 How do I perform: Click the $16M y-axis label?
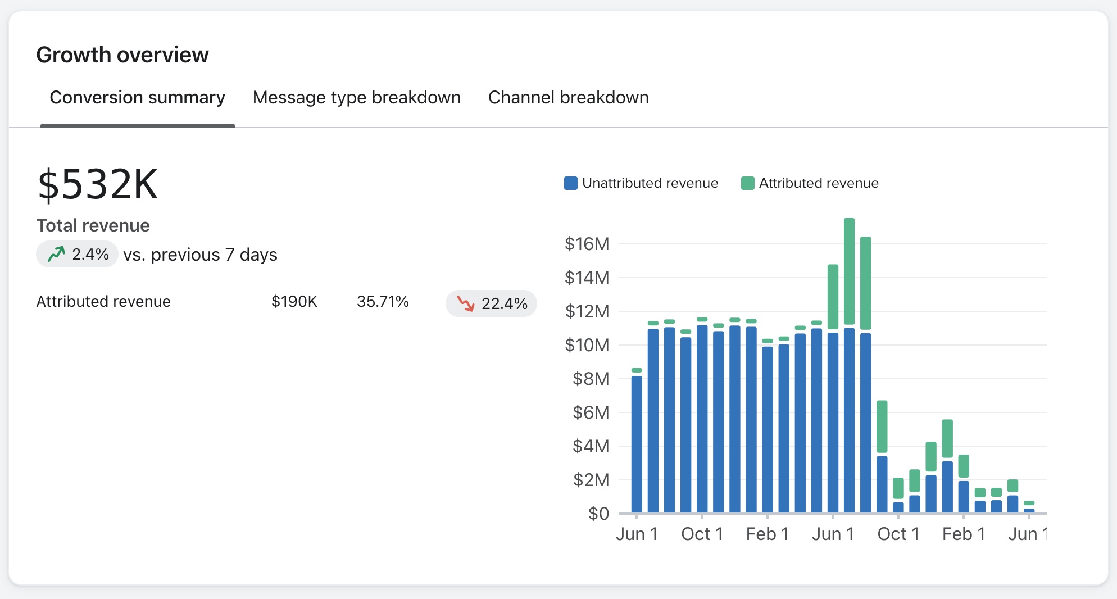point(587,244)
